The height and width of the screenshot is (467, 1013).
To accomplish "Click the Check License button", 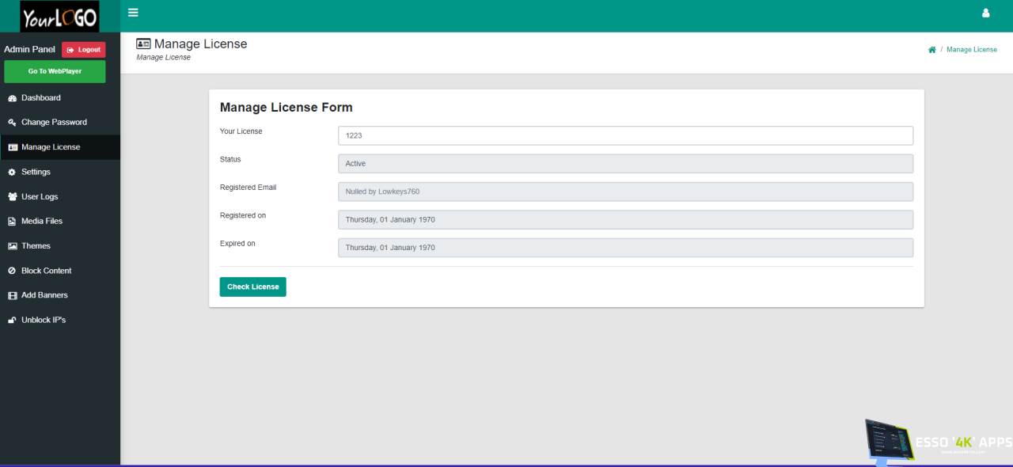I will pos(252,287).
